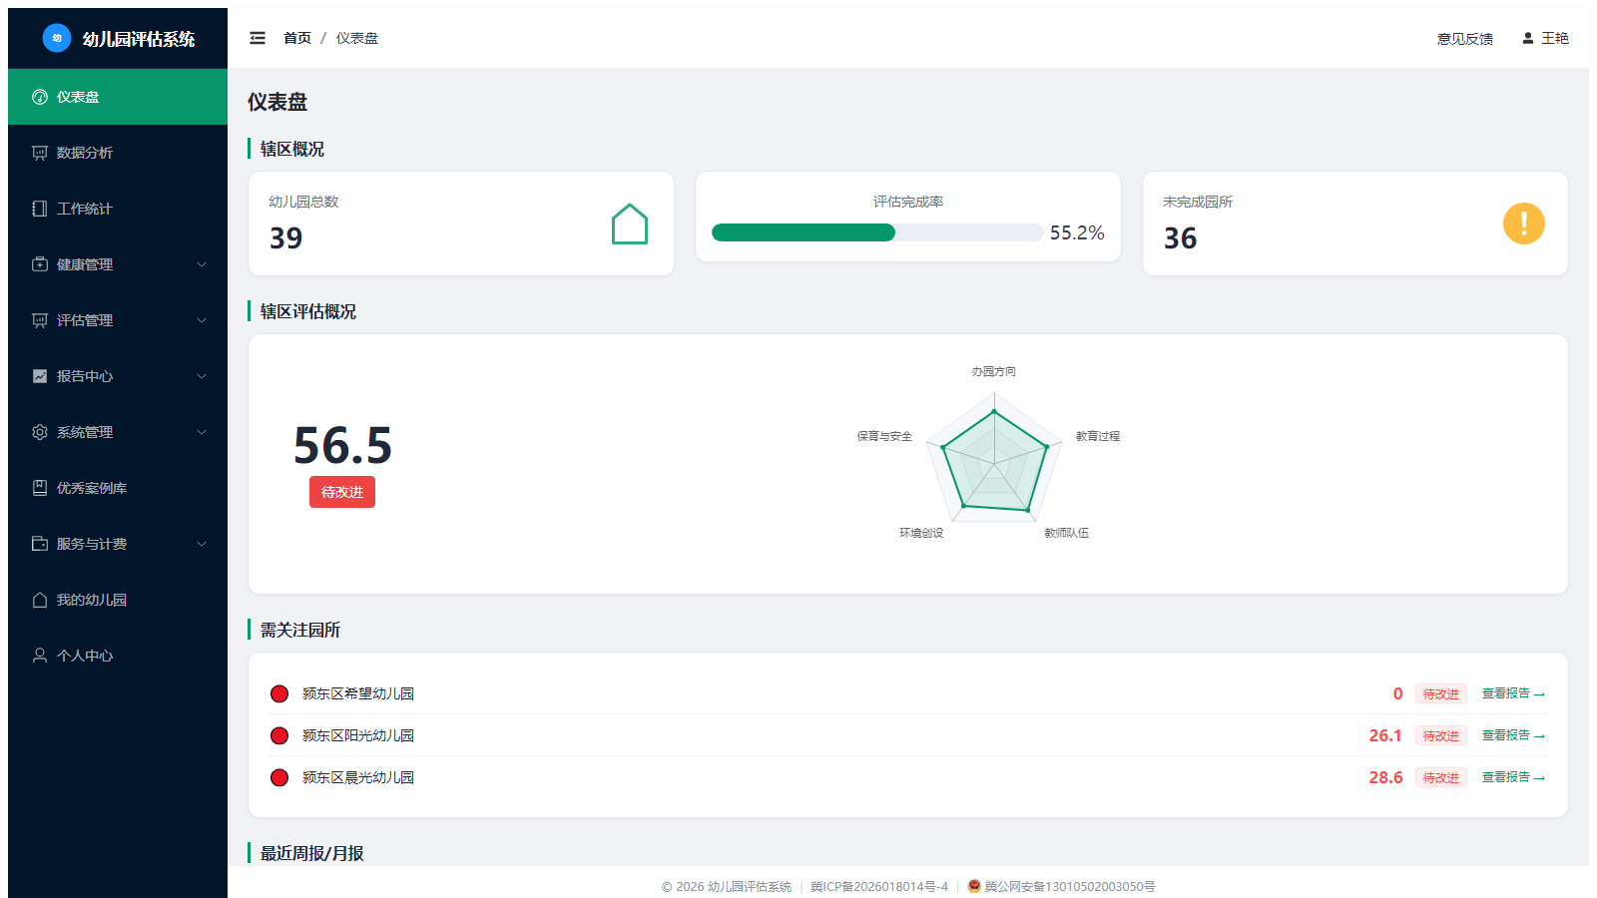
Task: Open 意见反馈 in the top bar
Action: click(1465, 39)
